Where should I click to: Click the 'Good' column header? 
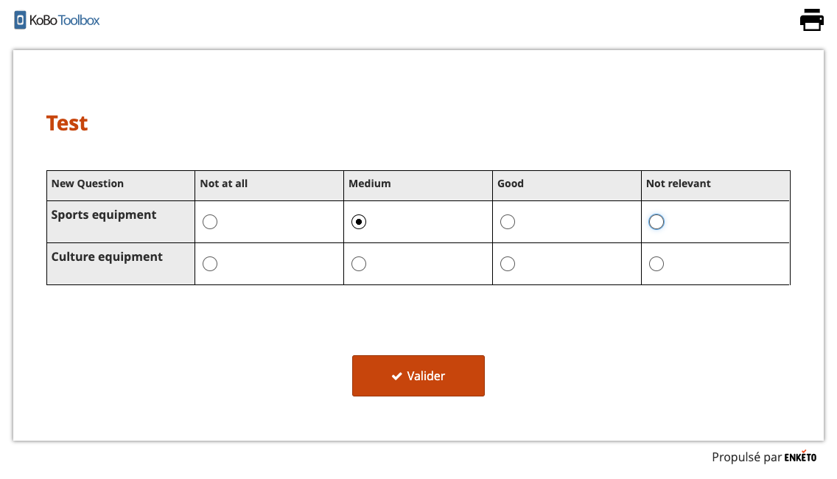pos(511,183)
